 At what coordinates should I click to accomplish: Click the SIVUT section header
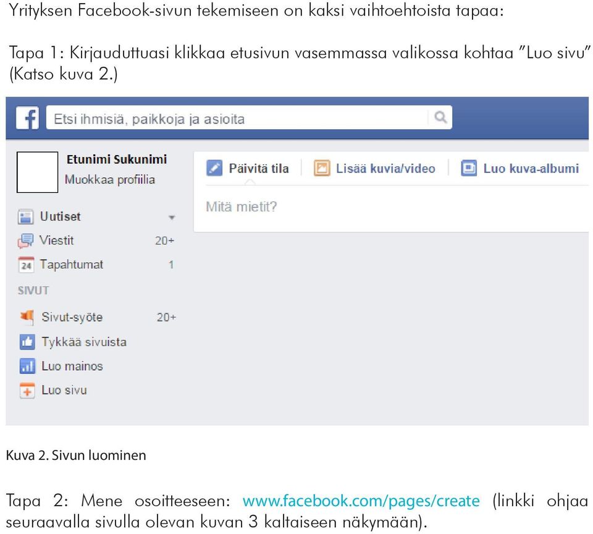[33, 290]
